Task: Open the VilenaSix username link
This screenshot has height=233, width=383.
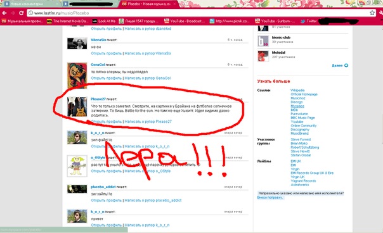Action: (x=98, y=40)
